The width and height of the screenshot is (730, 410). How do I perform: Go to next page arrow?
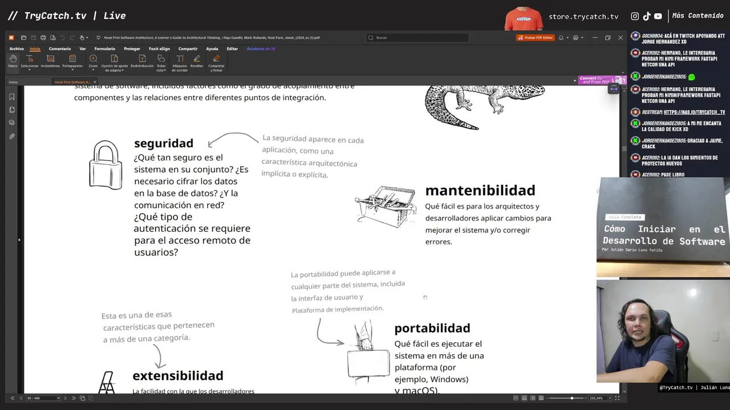(65, 398)
